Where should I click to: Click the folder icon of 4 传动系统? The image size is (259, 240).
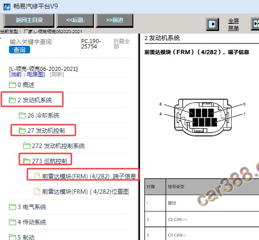pos(13,222)
